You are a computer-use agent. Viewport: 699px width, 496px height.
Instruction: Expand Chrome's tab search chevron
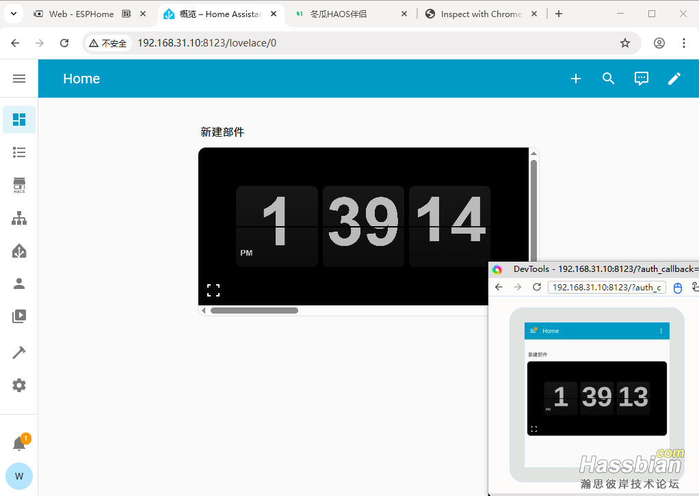pyautogui.click(x=14, y=14)
